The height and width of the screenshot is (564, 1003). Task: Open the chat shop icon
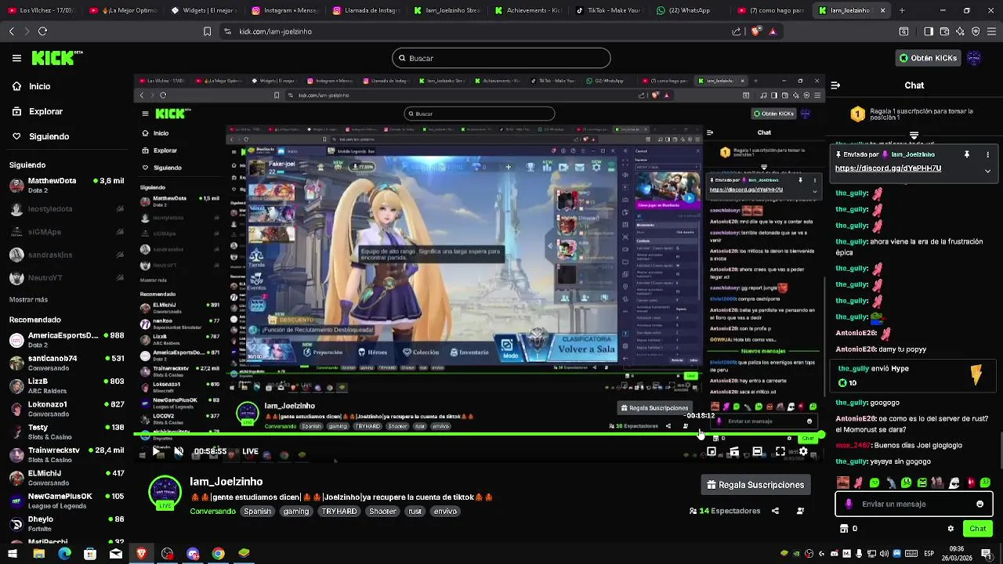click(844, 529)
